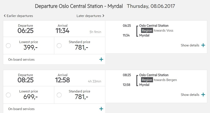The height and width of the screenshot is (113, 210).
Task: Open Earlier departures link
Action: [20, 16]
